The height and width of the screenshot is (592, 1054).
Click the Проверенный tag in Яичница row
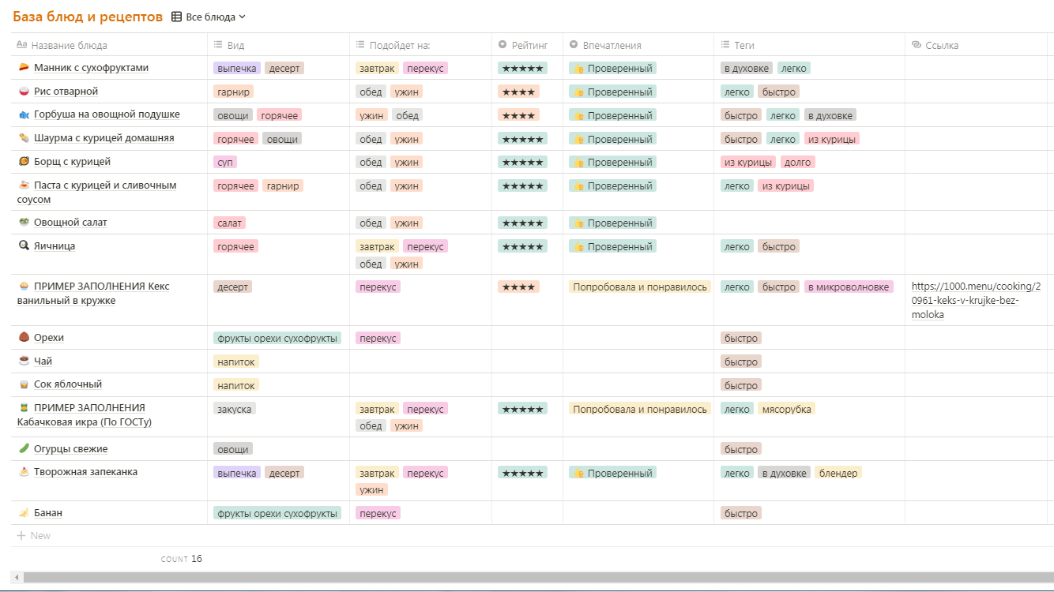(x=612, y=247)
